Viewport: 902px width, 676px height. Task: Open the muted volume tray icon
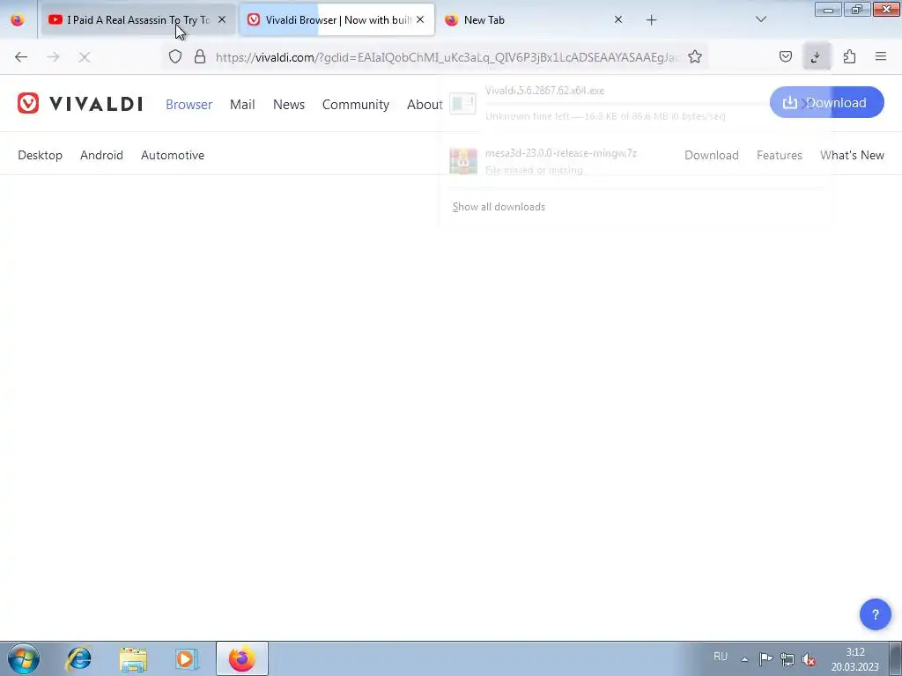pyautogui.click(x=809, y=659)
